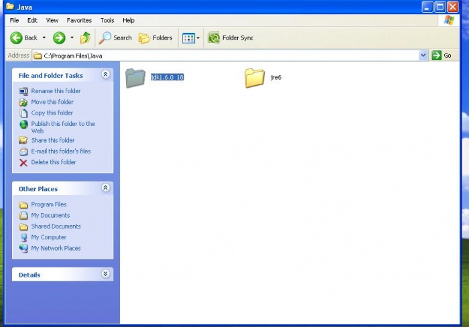
Task: Click E-mail this folder's files link
Action: [x=61, y=151]
